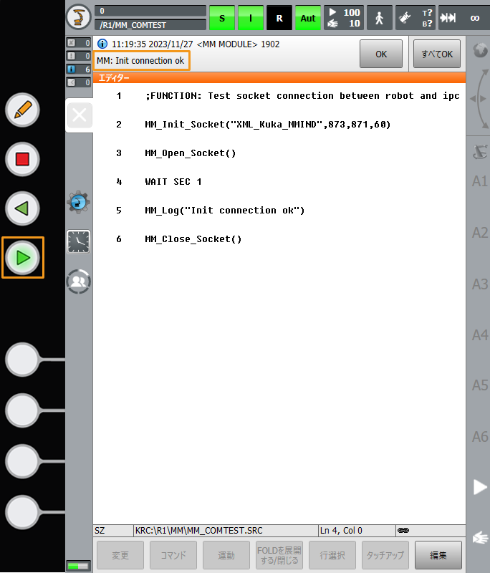Jog axis A2 label

pos(479,232)
